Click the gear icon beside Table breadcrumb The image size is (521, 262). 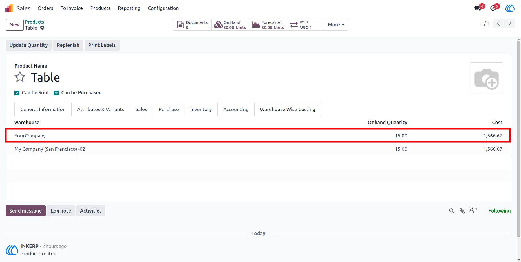pos(42,28)
